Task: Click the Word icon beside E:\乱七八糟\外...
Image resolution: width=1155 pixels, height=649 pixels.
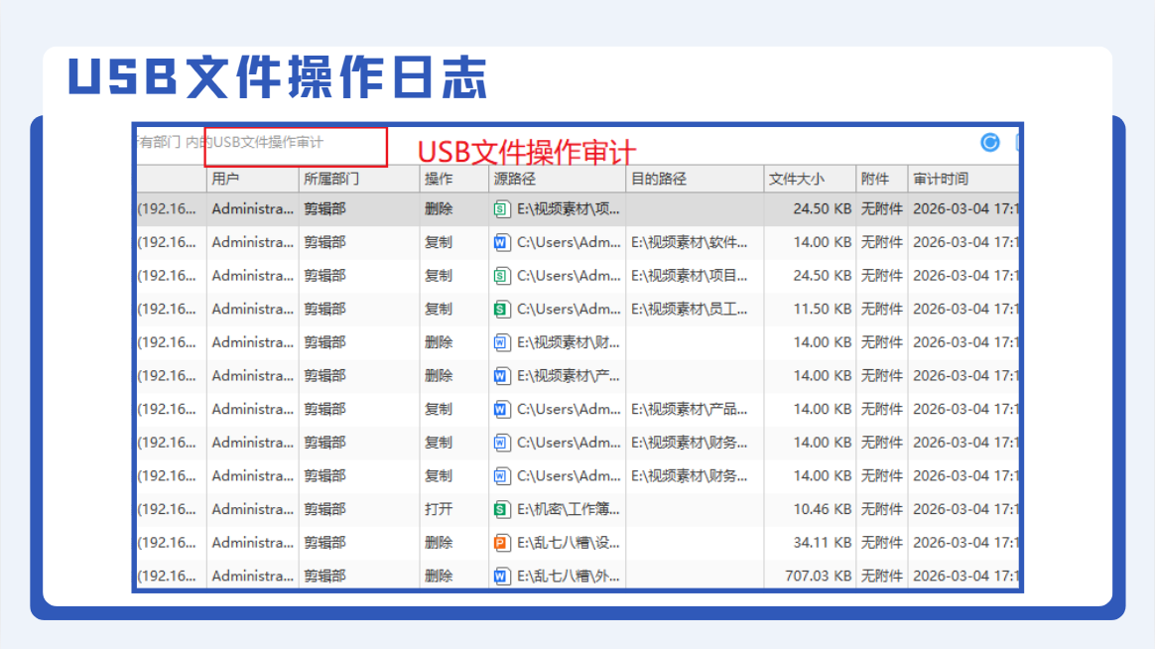Action: (x=501, y=577)
